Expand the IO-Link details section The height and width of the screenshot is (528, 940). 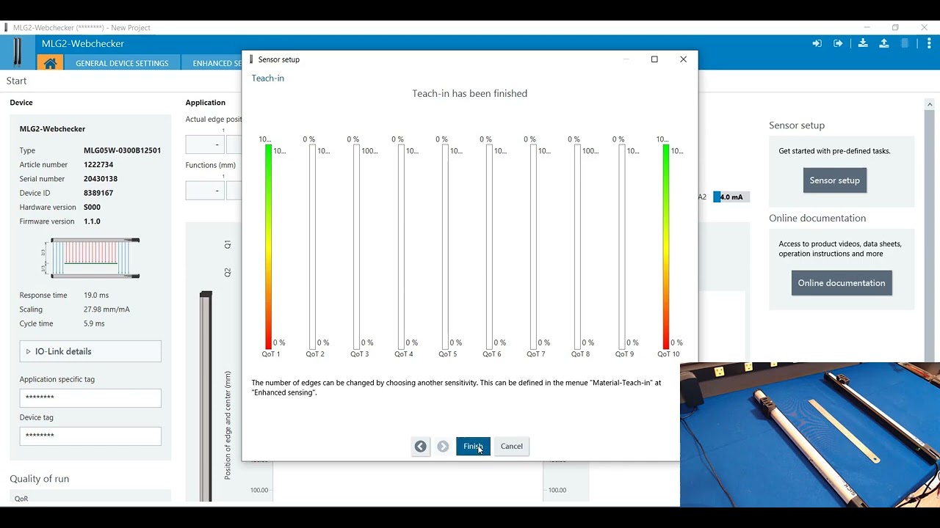click(x=90, y=351)
